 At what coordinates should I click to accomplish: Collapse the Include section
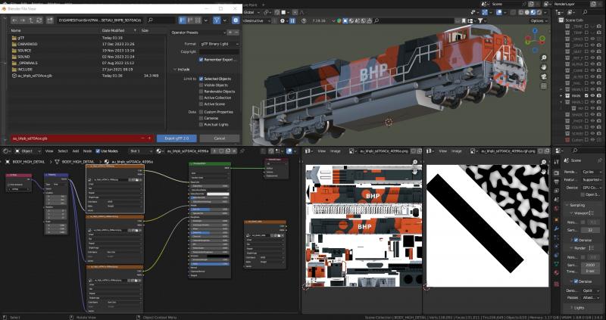click(x=181, y=70)
